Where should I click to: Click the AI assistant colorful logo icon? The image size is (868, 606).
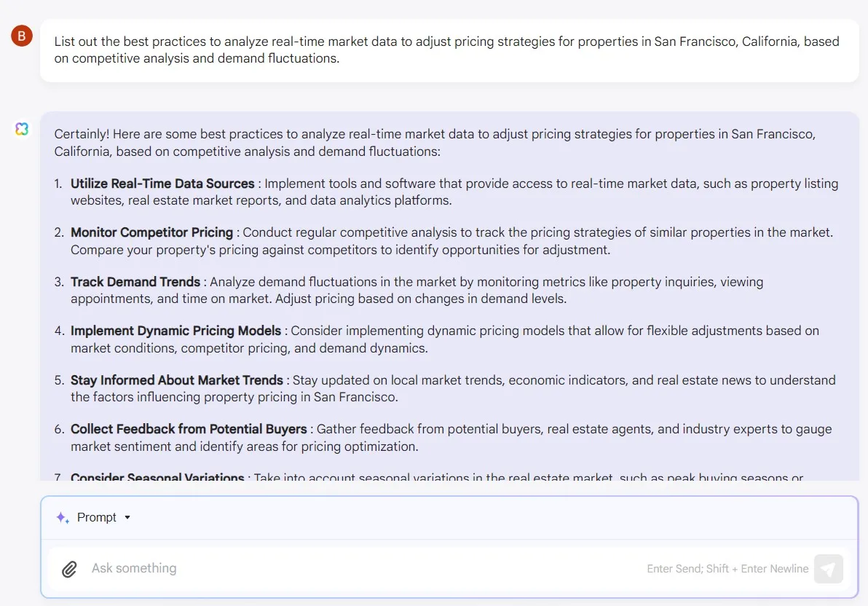coord(22,129)
